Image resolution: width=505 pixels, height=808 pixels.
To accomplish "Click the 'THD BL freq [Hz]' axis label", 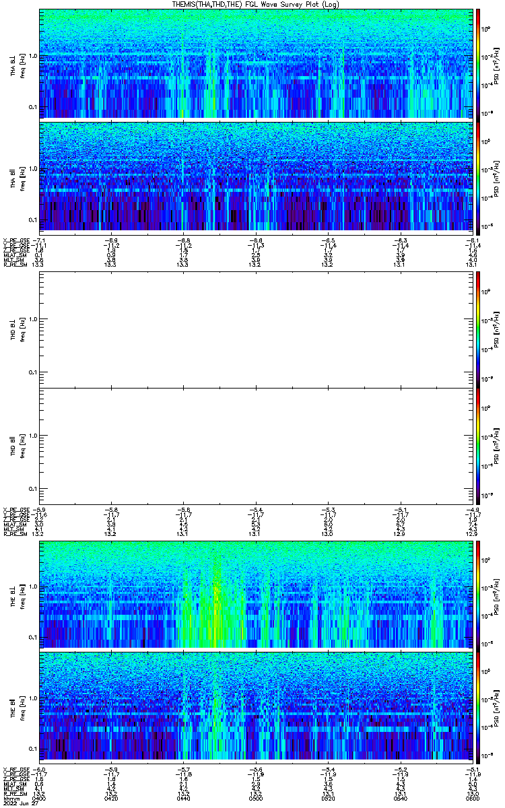I will coord(17,329).
